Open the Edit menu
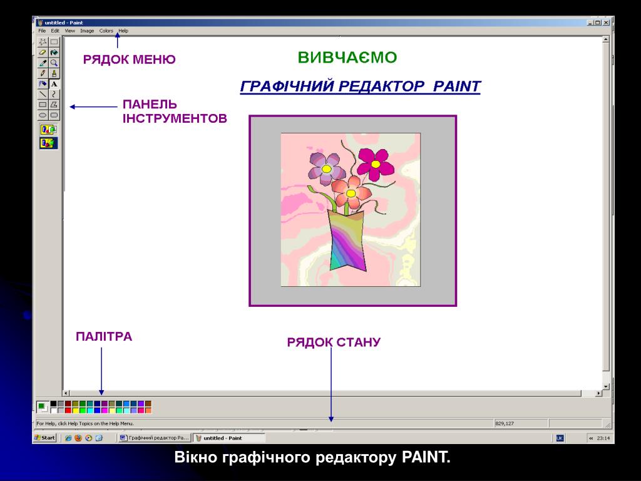Viewport: 641px width, 481px height. [x=55, y=31]
